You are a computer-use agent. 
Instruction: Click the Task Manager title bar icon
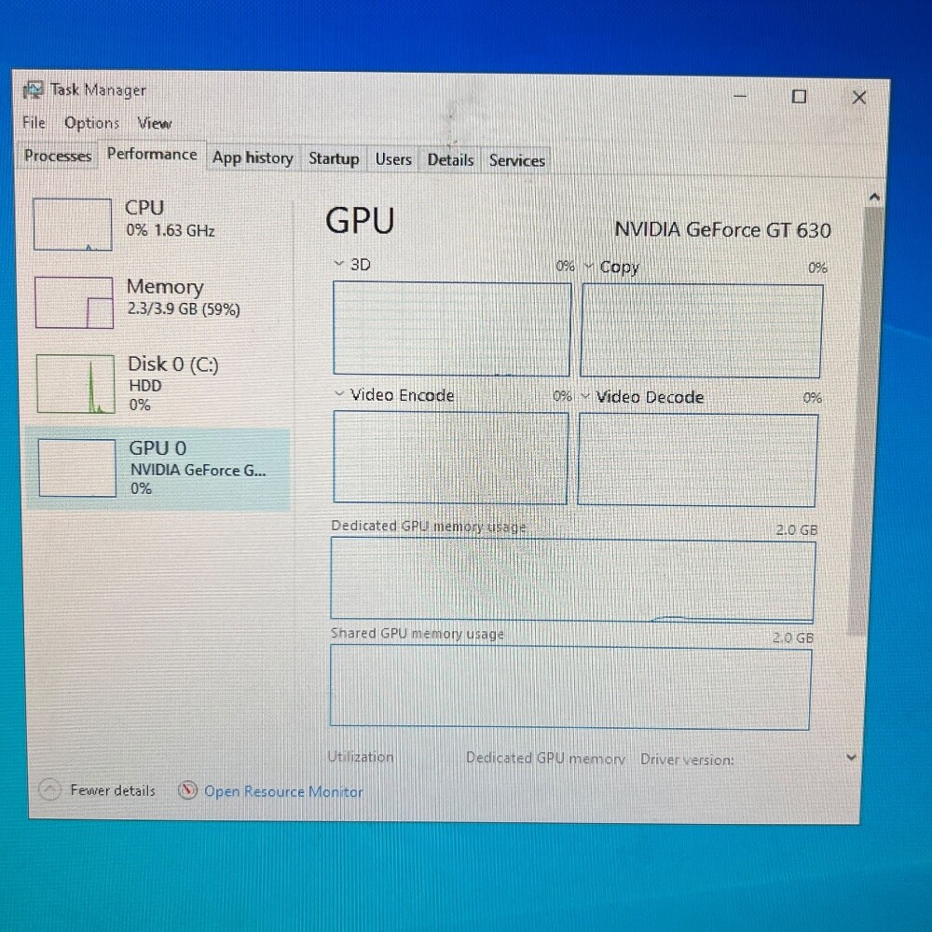point(33,90)
